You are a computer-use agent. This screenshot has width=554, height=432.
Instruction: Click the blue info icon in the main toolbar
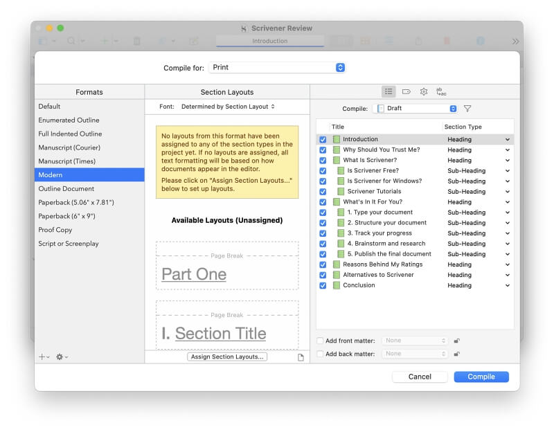point(481,41)
